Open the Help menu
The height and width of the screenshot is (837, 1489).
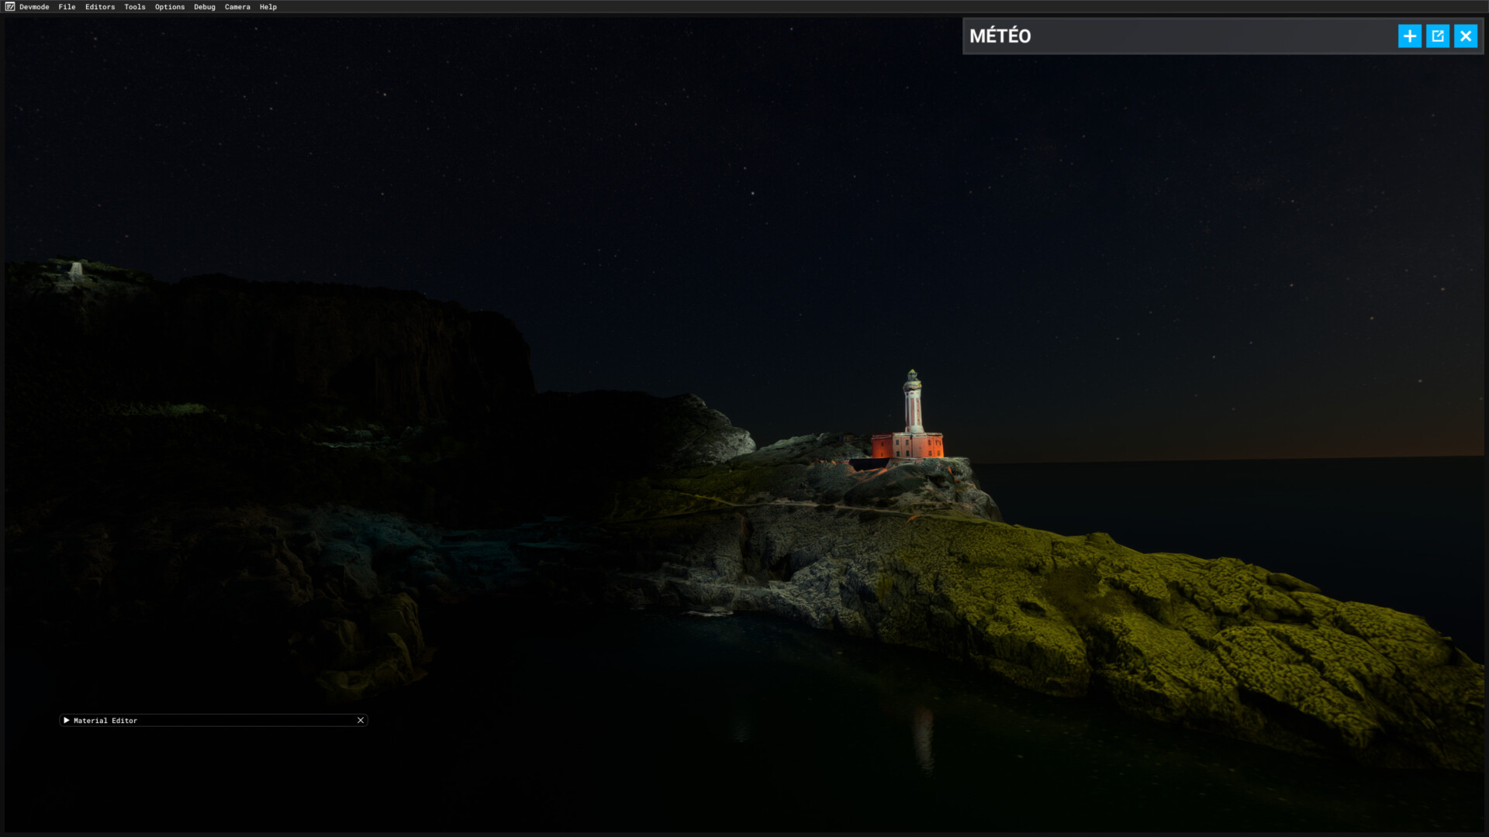(x=268, y=7)
